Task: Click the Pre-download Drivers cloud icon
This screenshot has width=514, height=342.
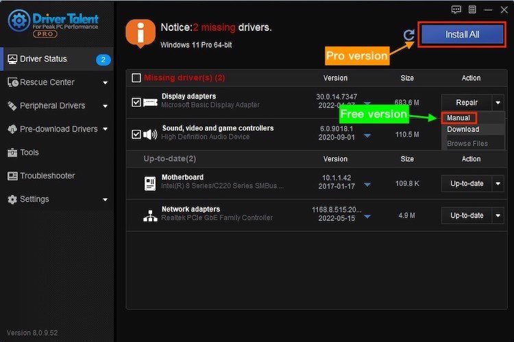Action: (12, 129)
